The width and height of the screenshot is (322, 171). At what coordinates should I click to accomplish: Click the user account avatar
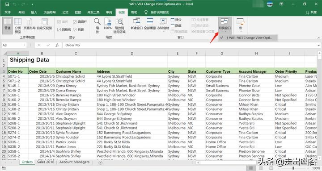tap(270, 4)
